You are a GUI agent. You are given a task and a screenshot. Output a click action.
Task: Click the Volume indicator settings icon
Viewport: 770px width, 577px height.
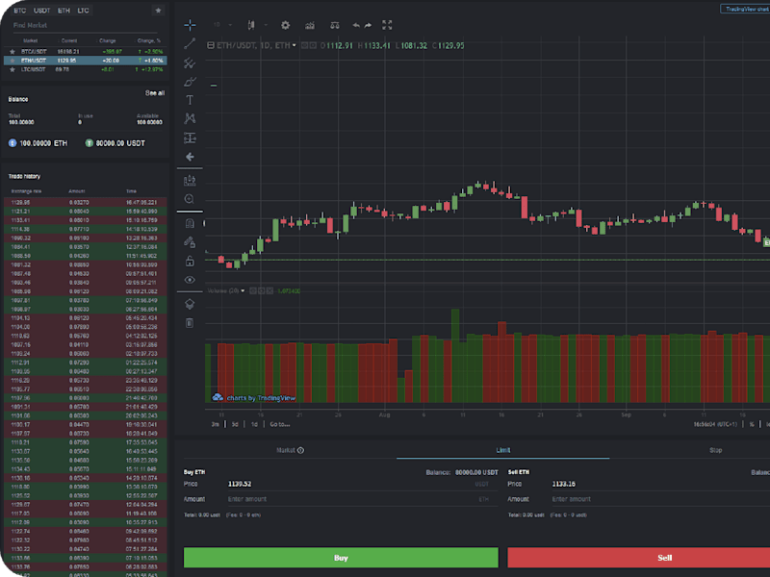pos(261,291)
